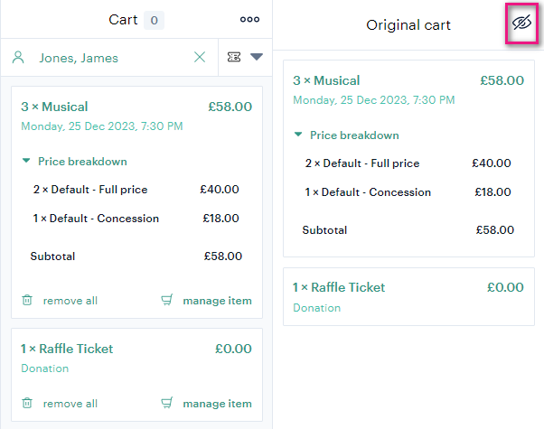
Task: Click the ticket voucher icon
Action: point(234,57)
